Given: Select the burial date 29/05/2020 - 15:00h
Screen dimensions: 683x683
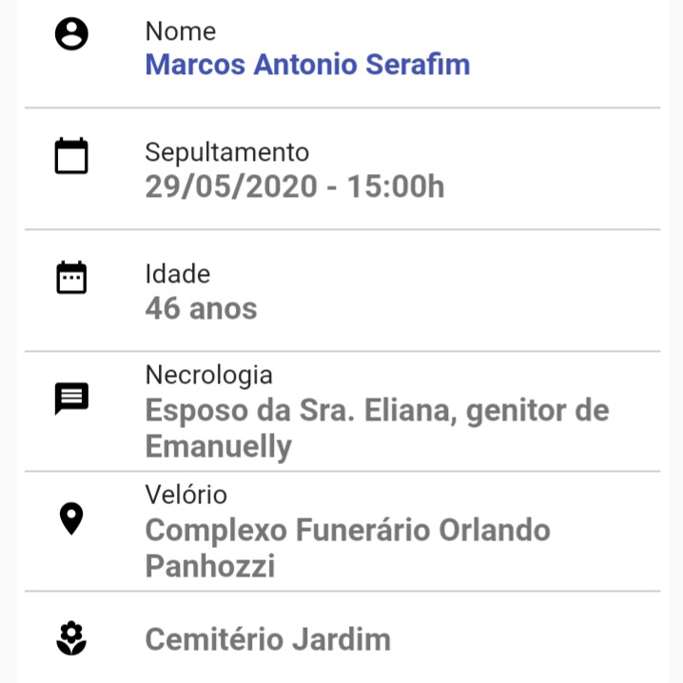Looking at the screenshot, I should click(x=295, y=186).
